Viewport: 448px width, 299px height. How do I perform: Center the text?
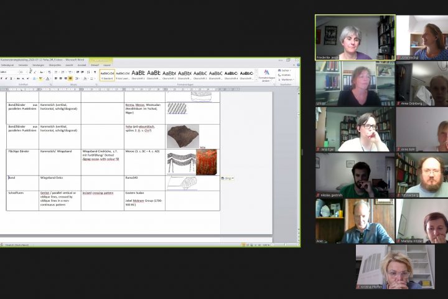(x=60, y=78)
